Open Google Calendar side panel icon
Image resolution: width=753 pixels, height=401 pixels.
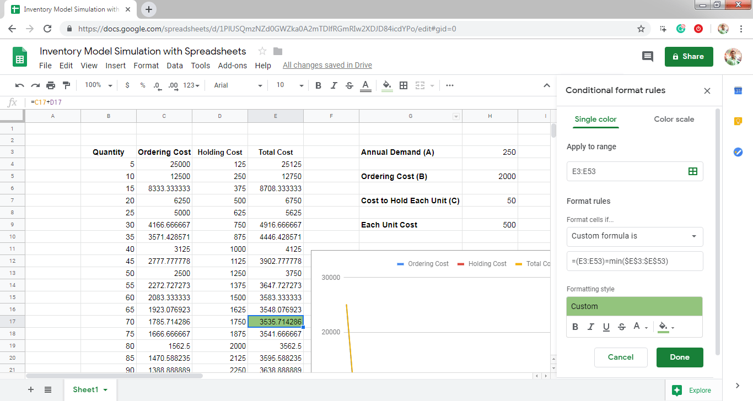click(738, 90)
